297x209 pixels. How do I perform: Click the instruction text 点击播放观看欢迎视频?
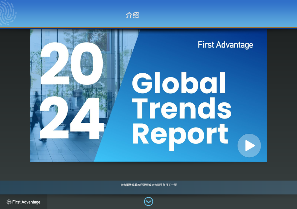pyautogui.click(x=135, y=185)
